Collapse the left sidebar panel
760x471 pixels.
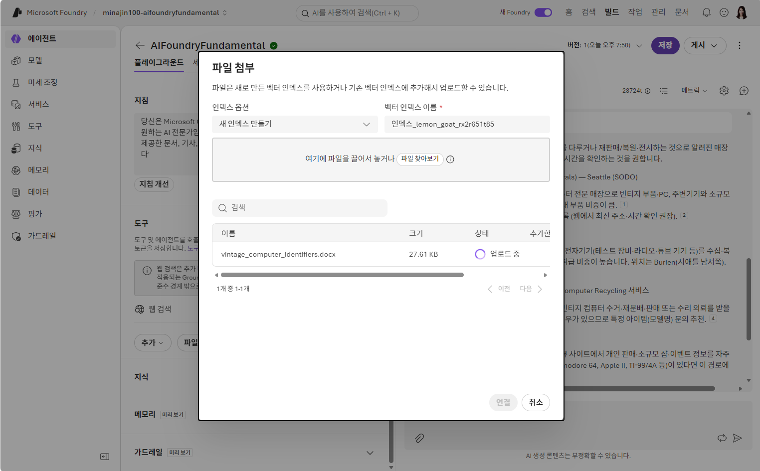point(105,457)
